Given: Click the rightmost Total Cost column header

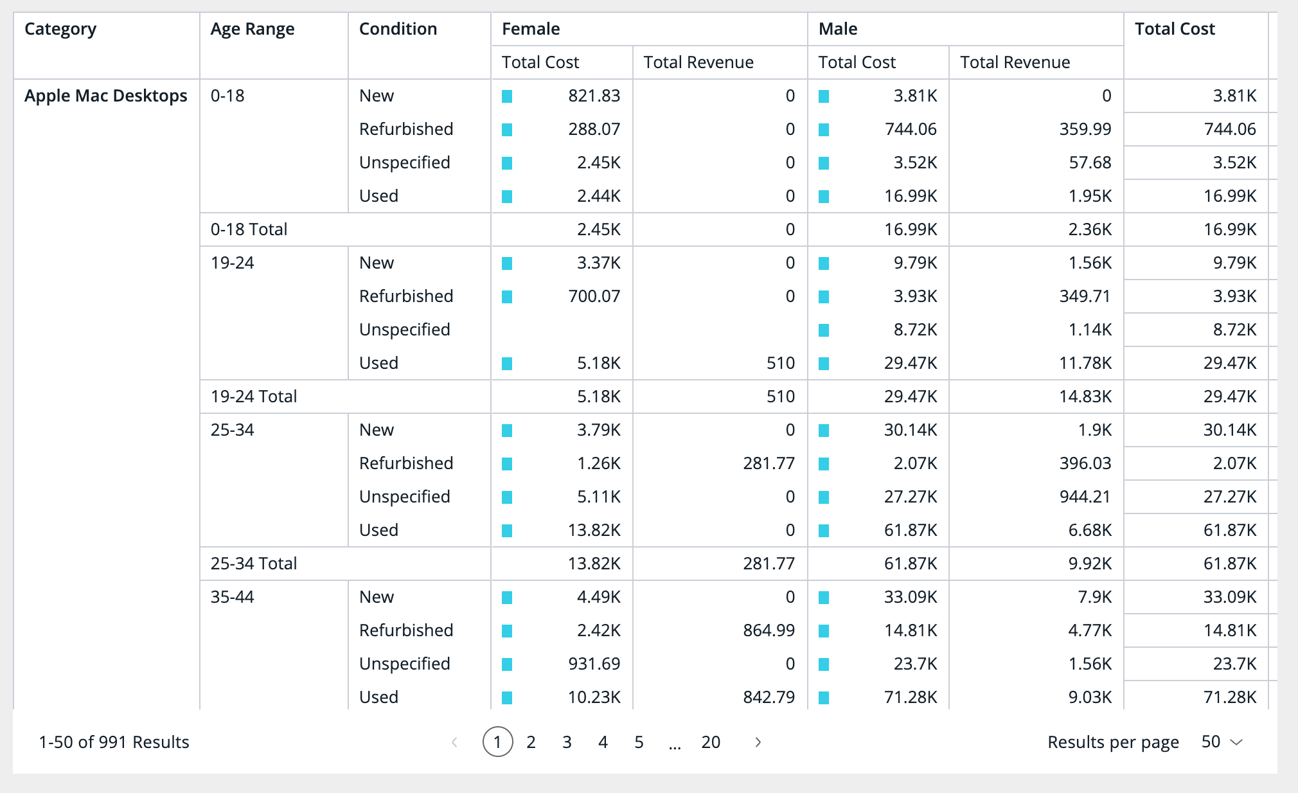Looking at the screenshot, I should click(x=1175, y=29).
